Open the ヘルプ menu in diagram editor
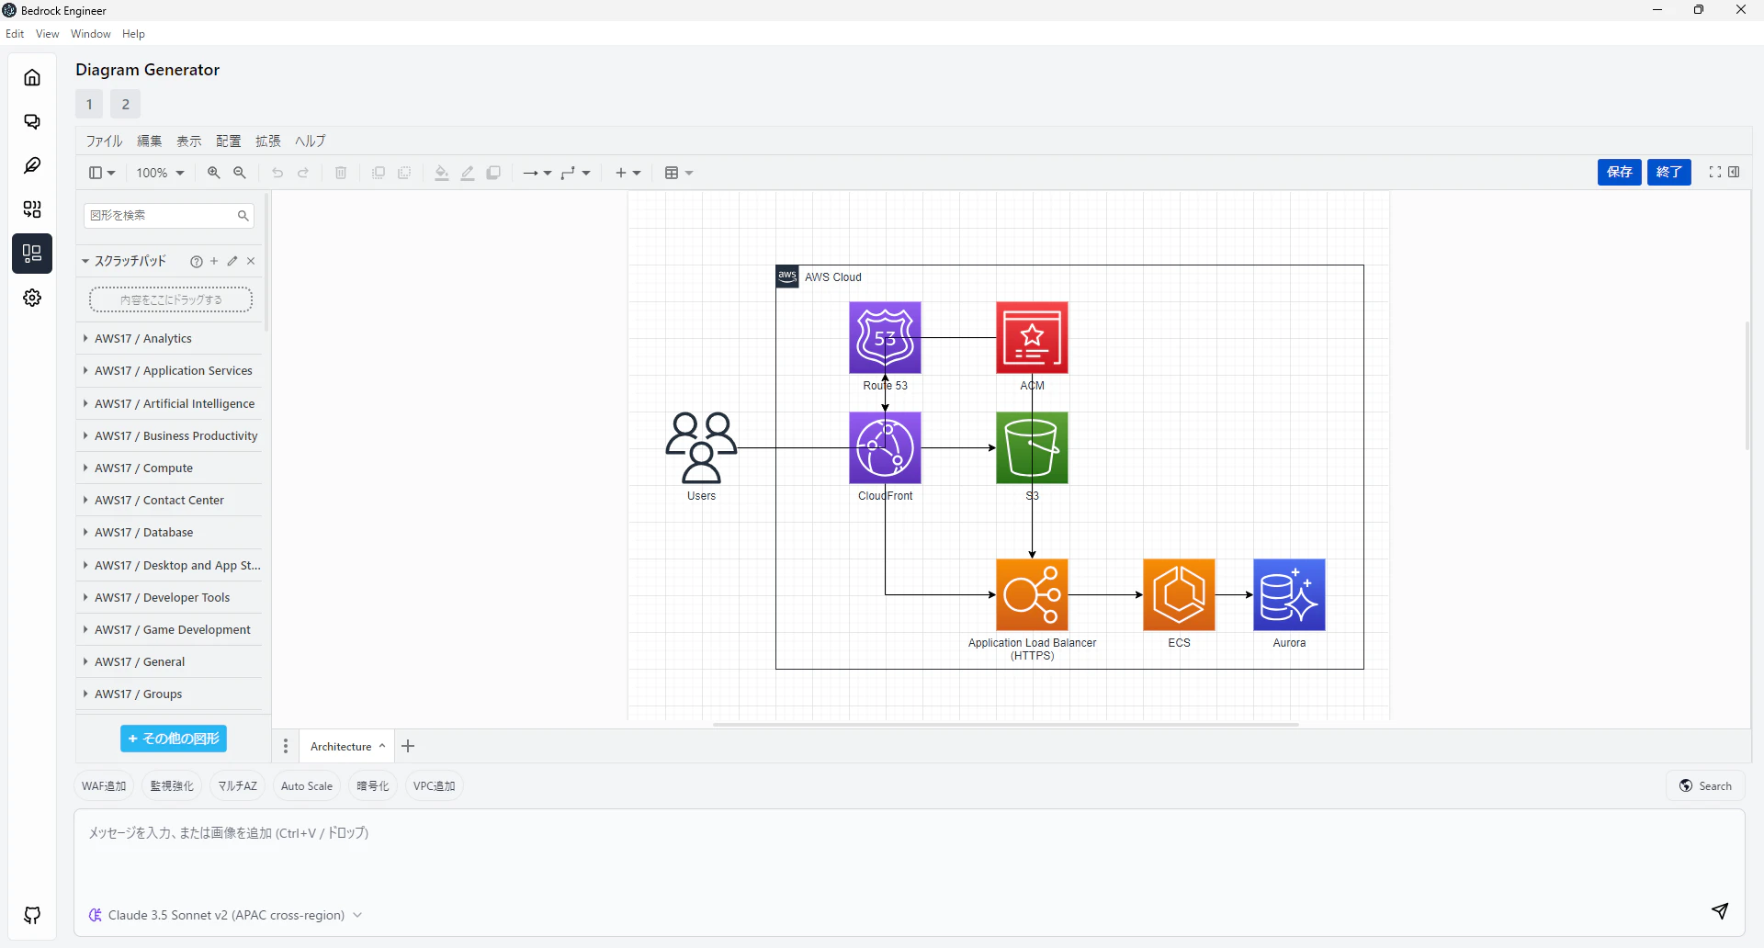 [x=311, y=141]
